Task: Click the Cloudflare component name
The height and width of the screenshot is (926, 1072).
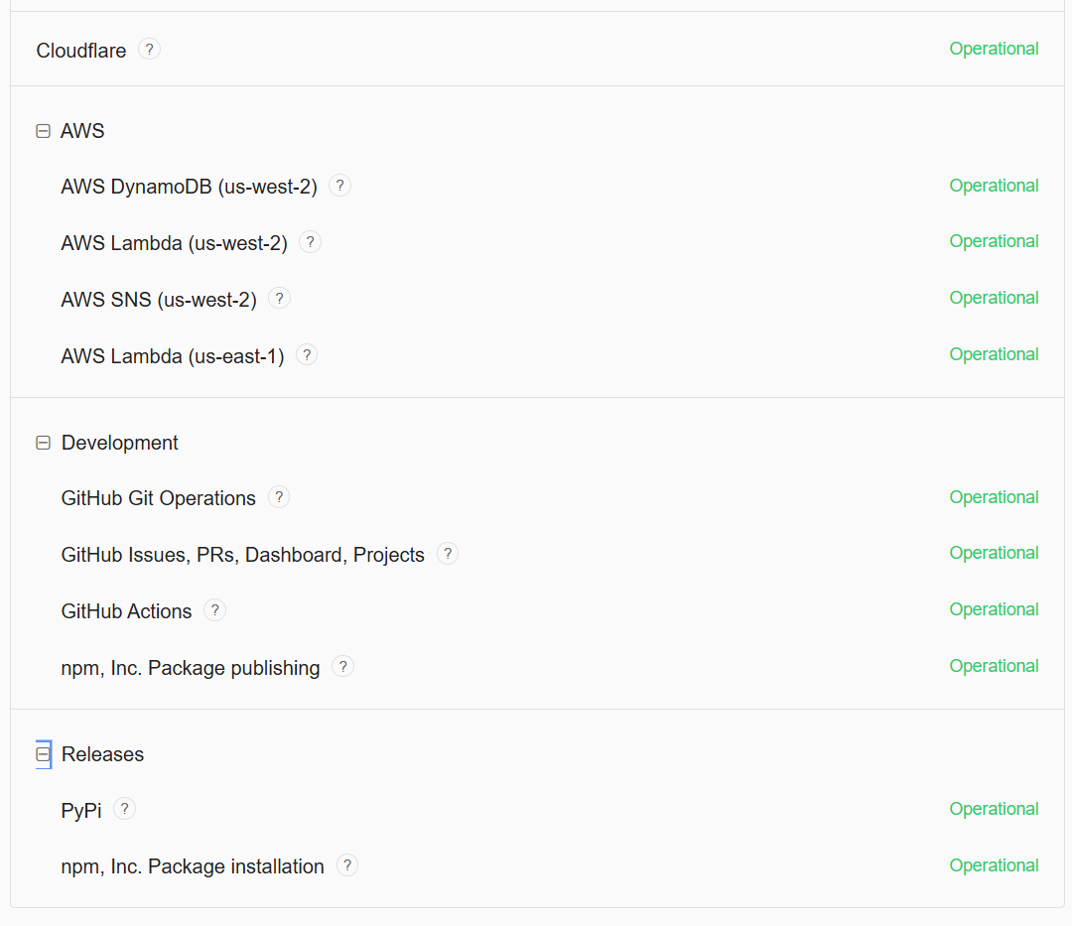Action: (x=81, y=50)
